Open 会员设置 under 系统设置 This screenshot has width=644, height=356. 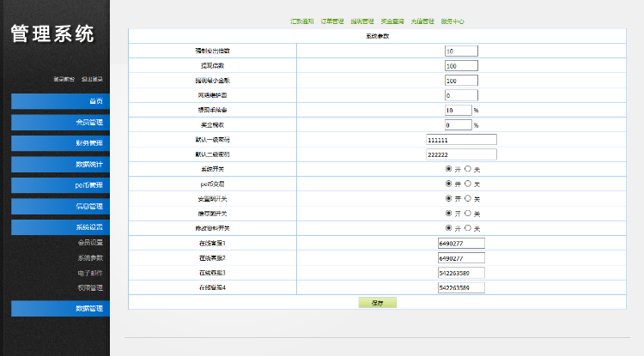point(89,243)
